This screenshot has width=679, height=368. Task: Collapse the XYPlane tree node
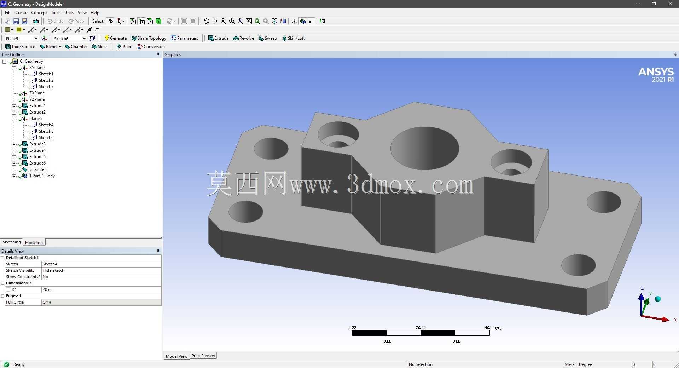(x=14, y=68)
